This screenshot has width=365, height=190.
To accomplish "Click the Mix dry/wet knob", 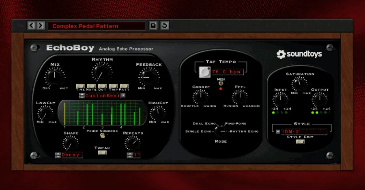I will [55, 76].
